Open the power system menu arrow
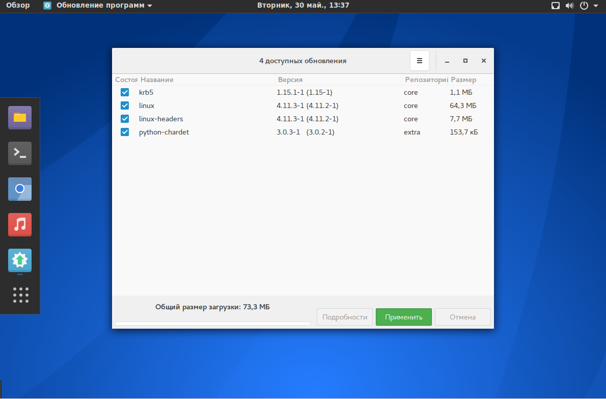Image resolution: width=606 pixels, height=399 pixels. 596,6
